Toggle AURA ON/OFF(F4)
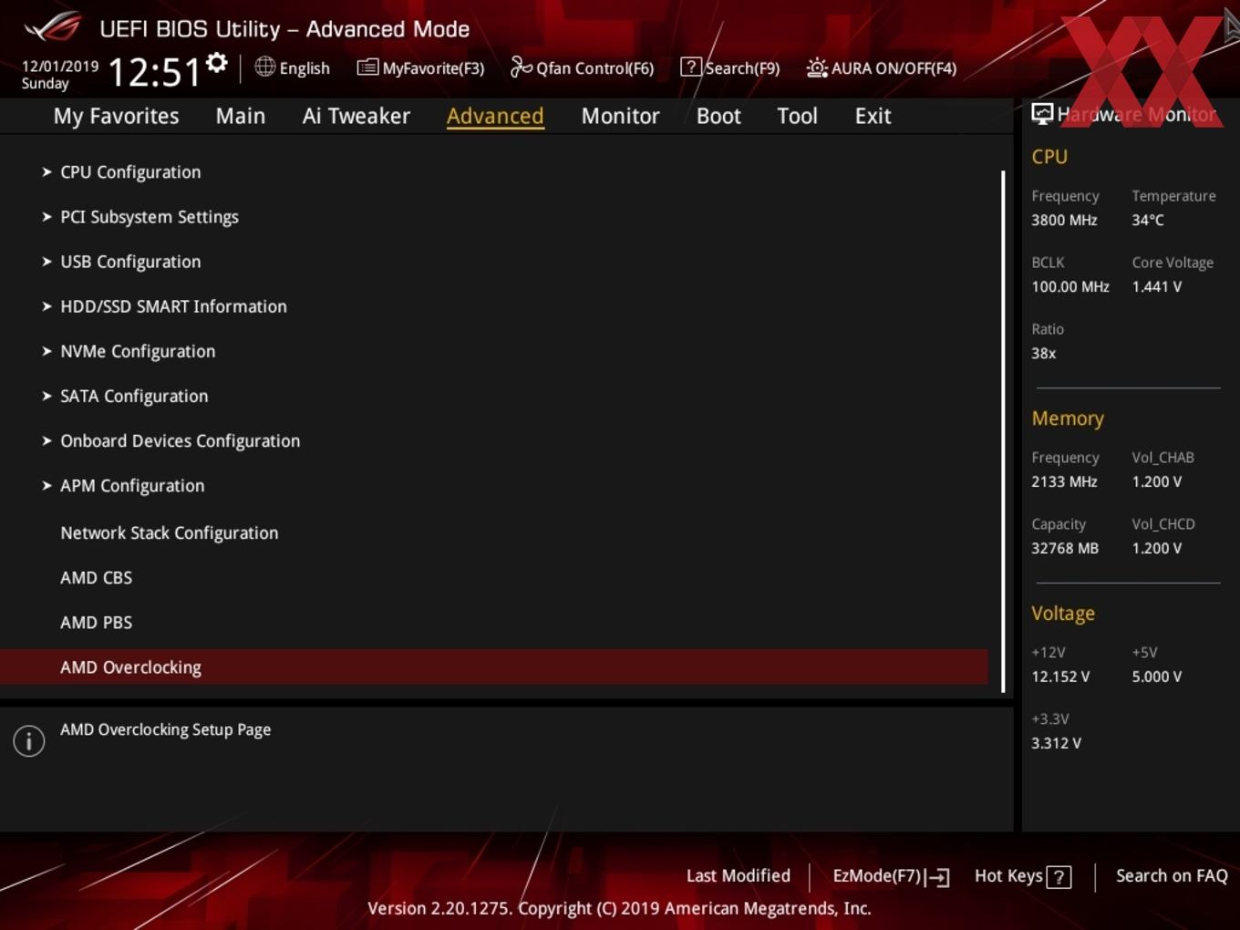 tap(894, 68)
